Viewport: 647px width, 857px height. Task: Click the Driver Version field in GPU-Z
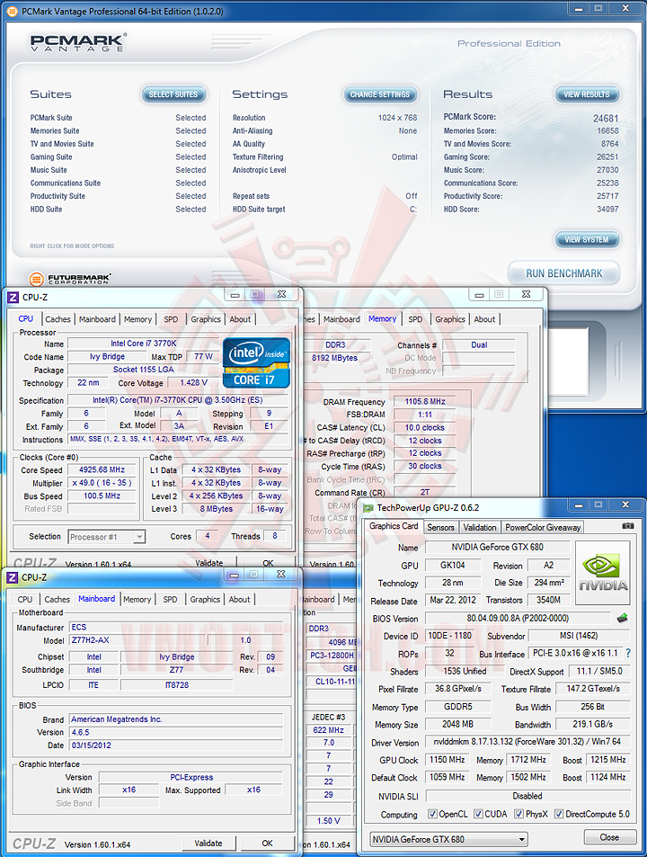point(527,742)
